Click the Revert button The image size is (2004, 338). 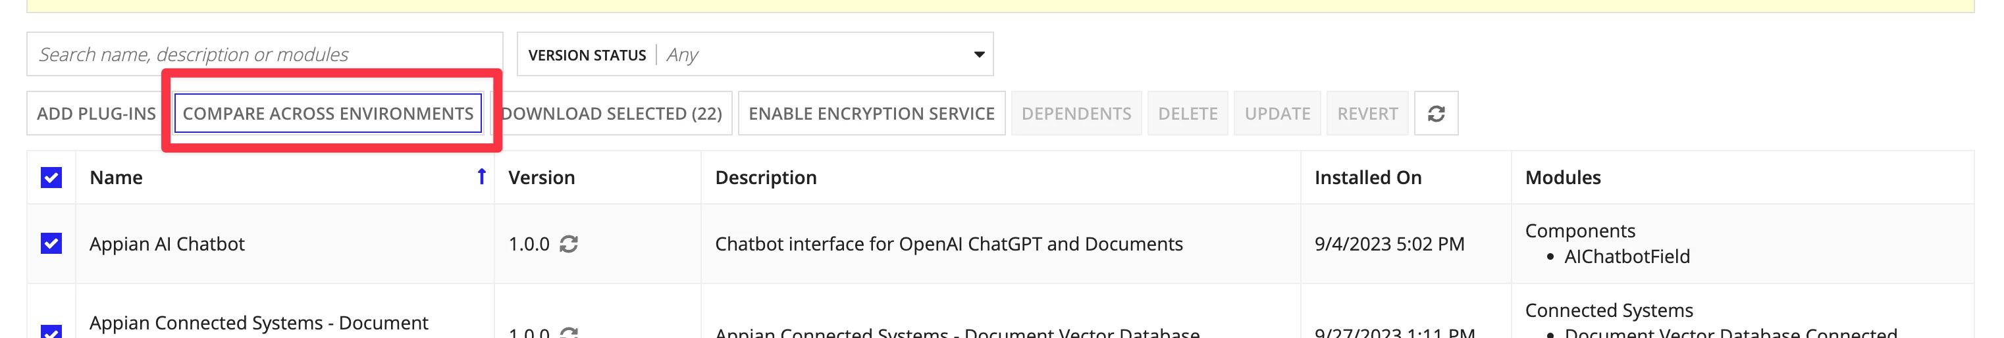(x=1367, y=114)
